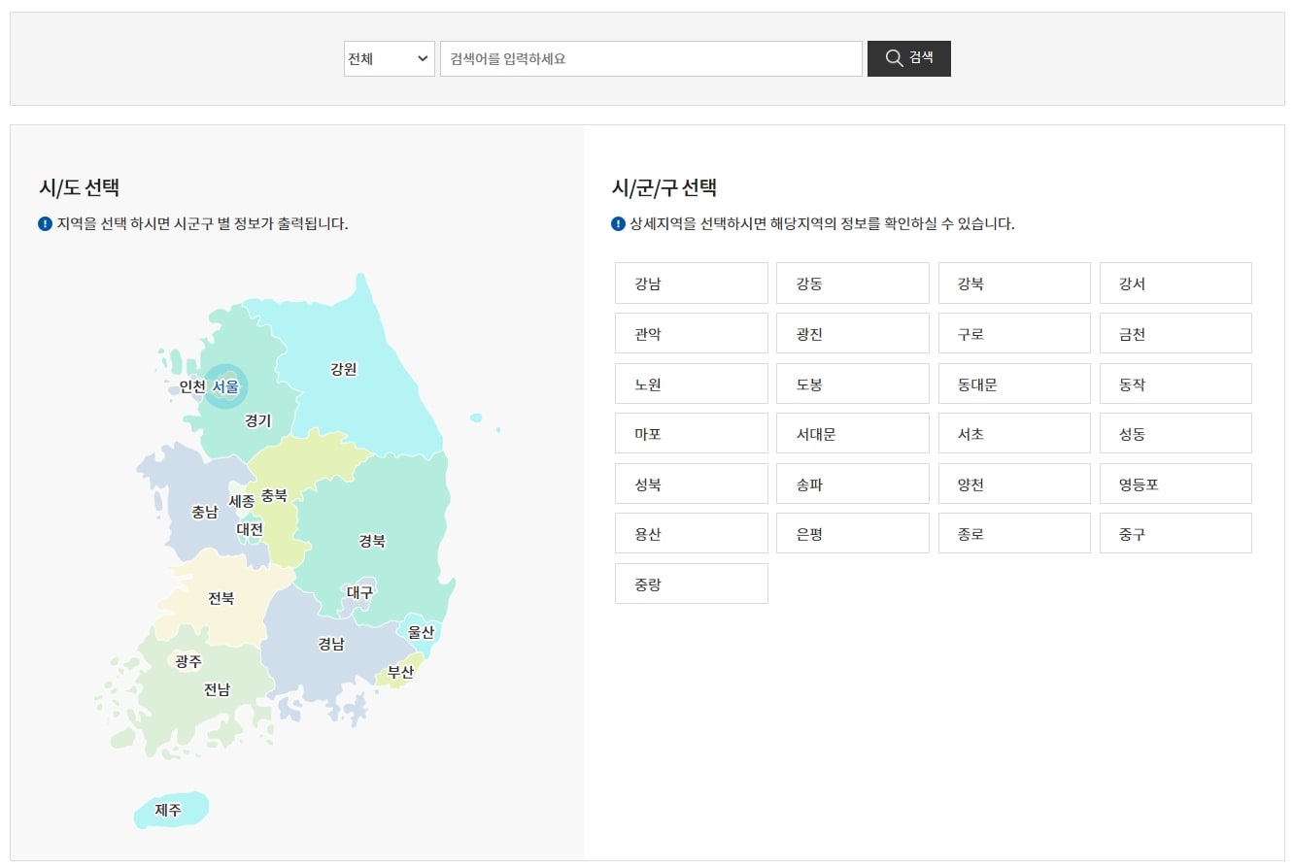The width and height of the screenshot is (1294, 868).
Task: Choose the 강남 district button
Action: (x=692, y=283)
